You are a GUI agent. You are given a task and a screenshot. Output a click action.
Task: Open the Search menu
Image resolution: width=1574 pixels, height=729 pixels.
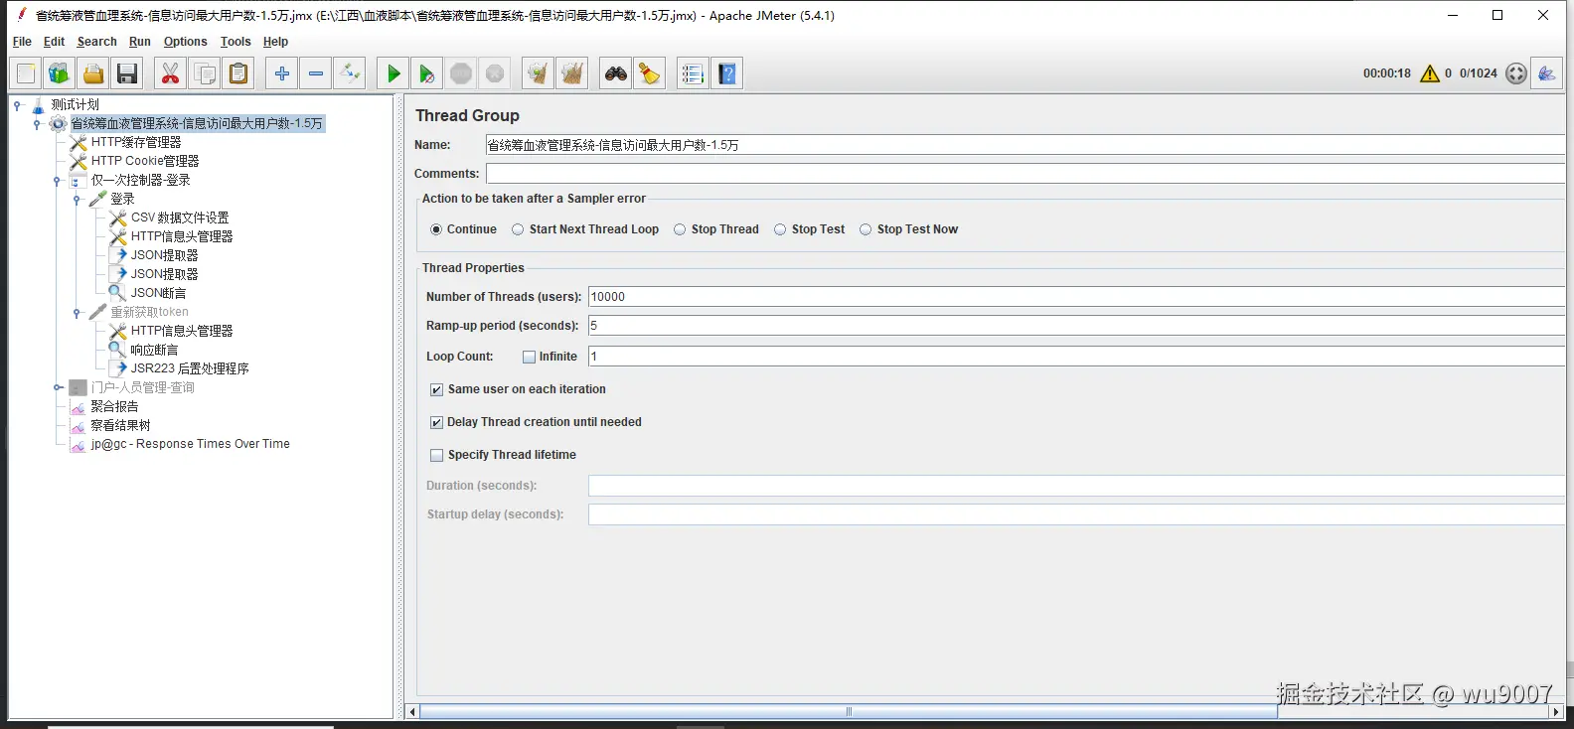pos(96,42)
